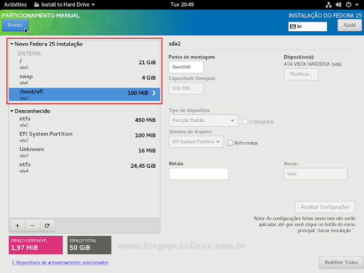Open the clock showing Tue 20:49
This screenshot has height=273, width=364.
tap(182, 5)
